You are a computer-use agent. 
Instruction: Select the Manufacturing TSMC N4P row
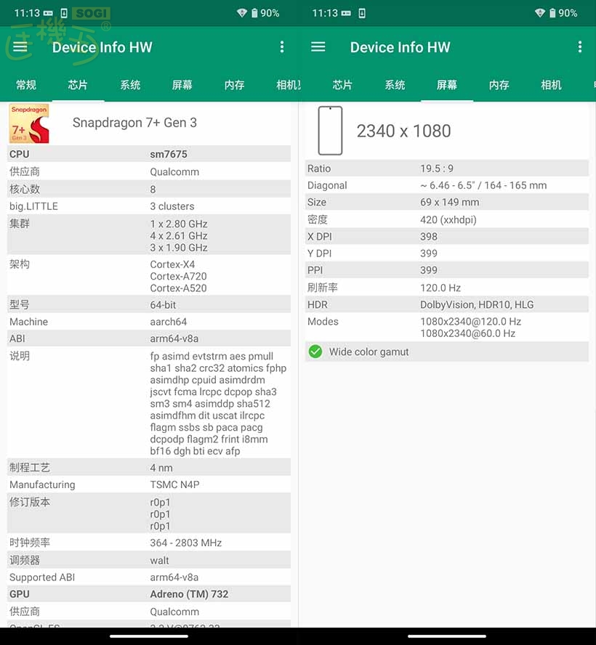(x=149, y=484)
